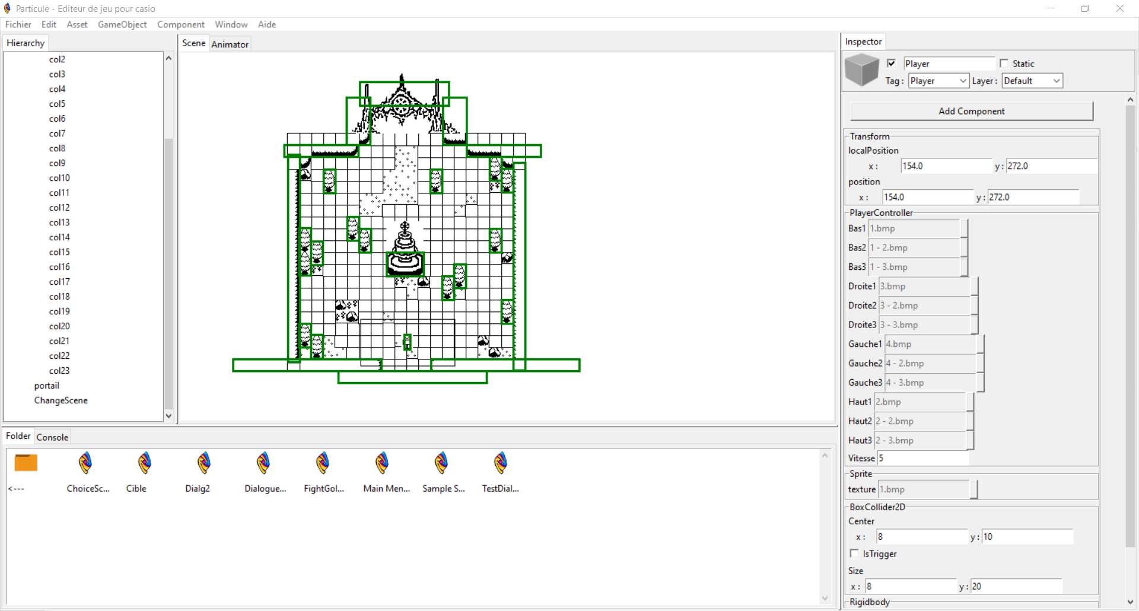
Task: Click the BoxCollider2D Center y field
Action: (1027, 537)
